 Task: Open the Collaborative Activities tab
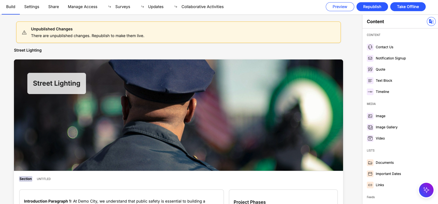tap(202, 7)
